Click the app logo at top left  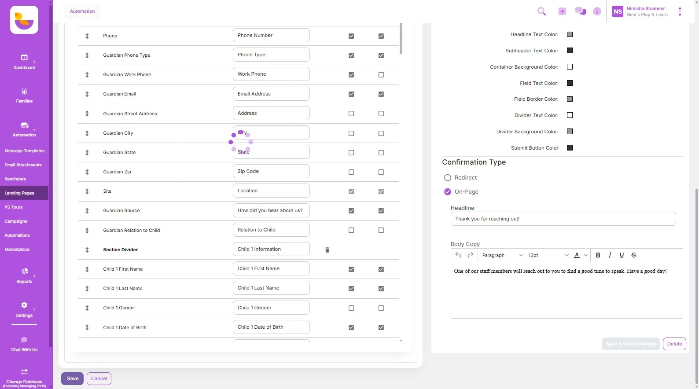(x=24, y=20)
